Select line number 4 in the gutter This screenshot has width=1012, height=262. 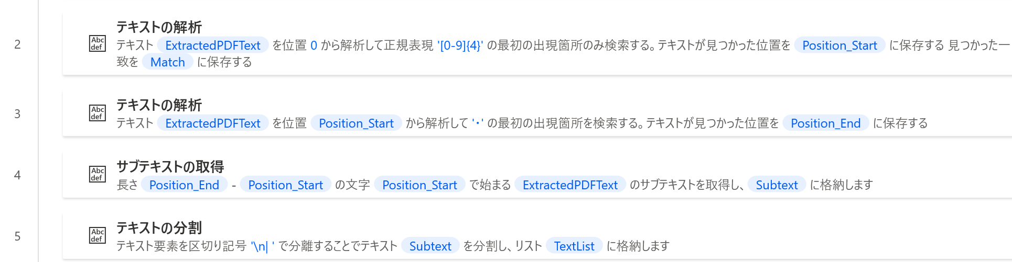click(x=17, y=175)
